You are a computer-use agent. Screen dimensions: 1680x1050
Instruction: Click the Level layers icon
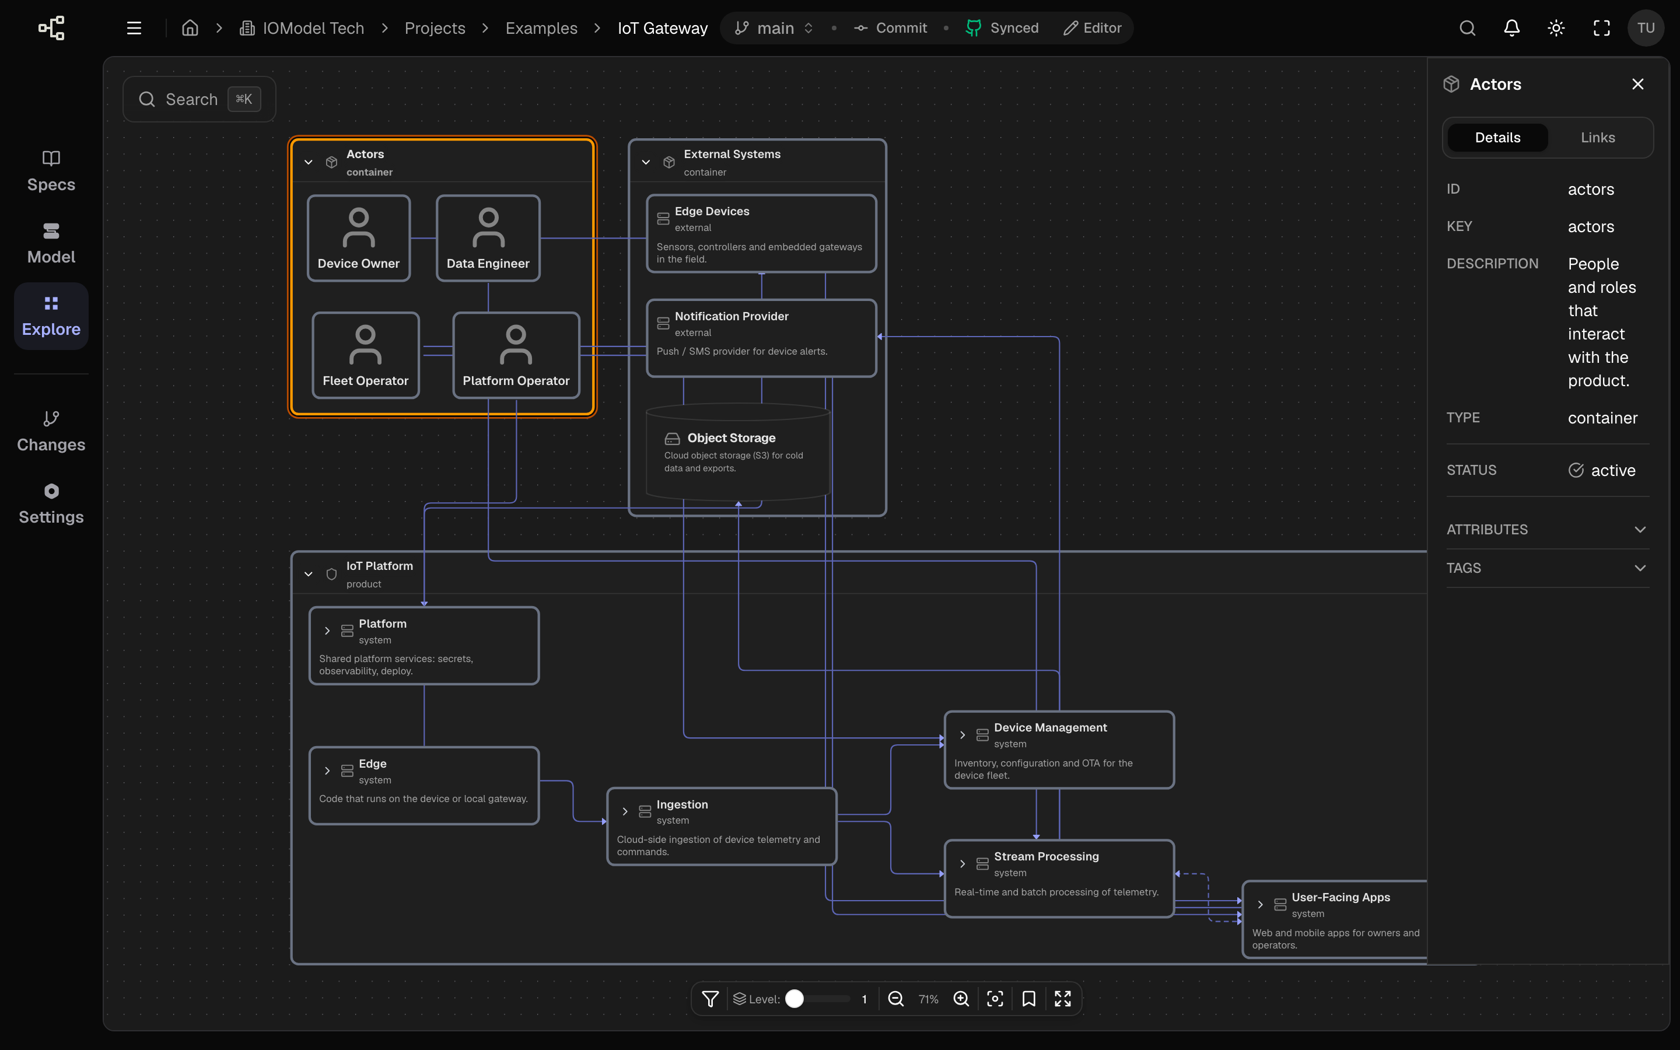(739, 999)
